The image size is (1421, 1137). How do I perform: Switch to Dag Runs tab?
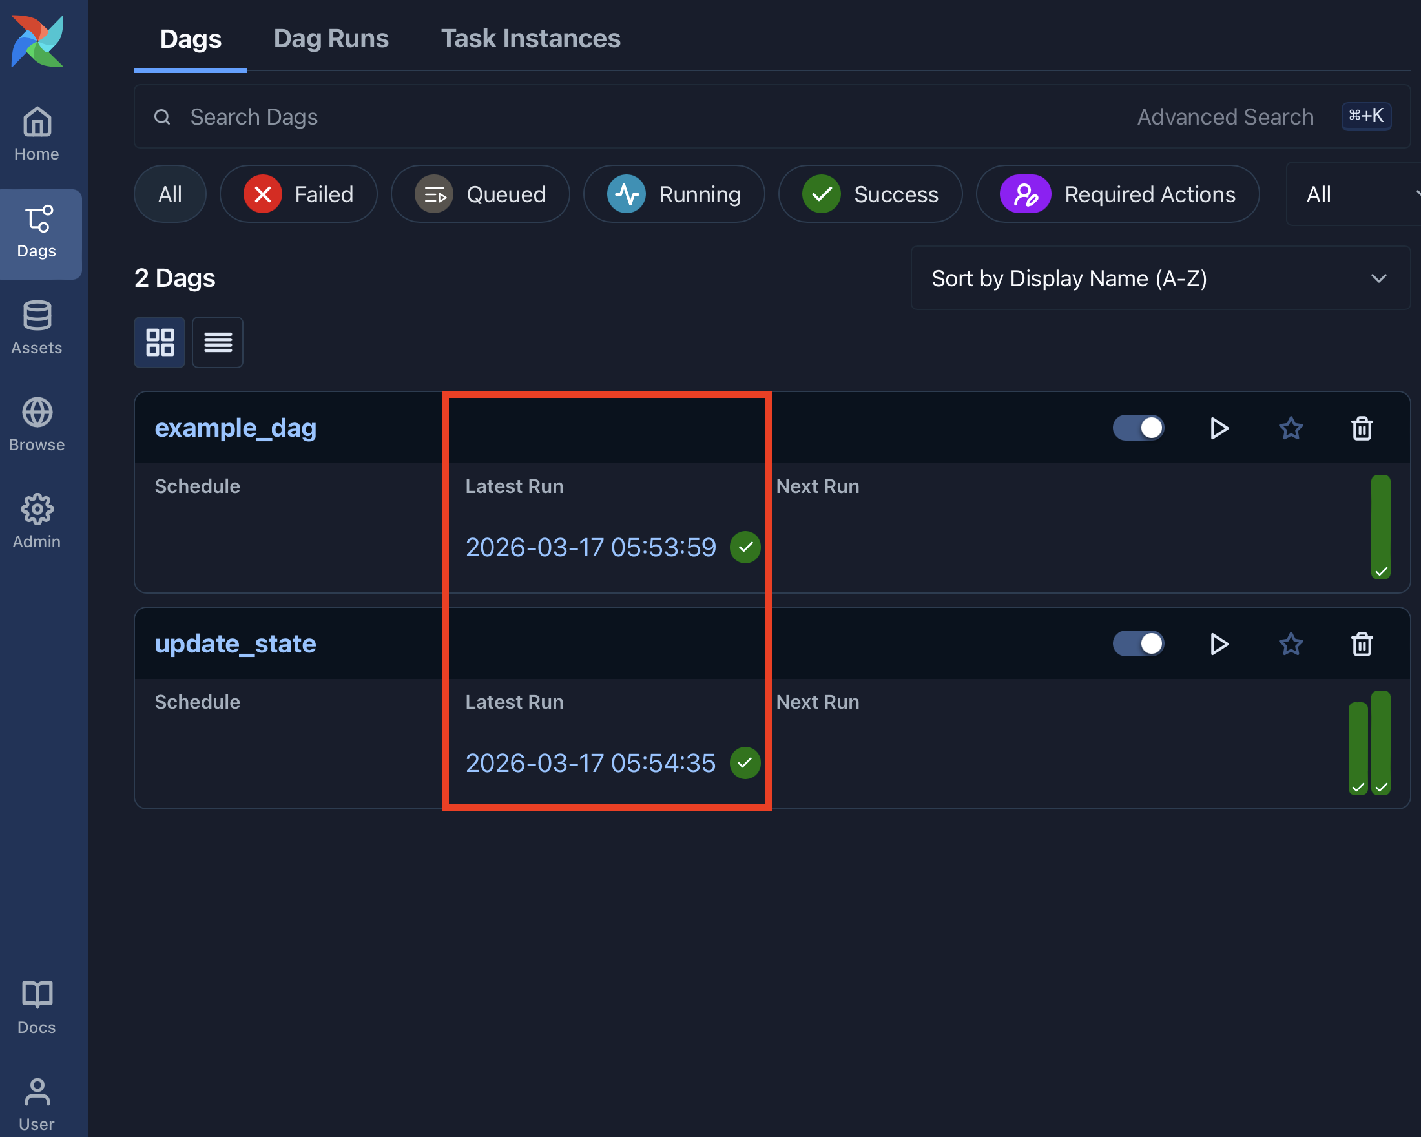coord(331,38)
